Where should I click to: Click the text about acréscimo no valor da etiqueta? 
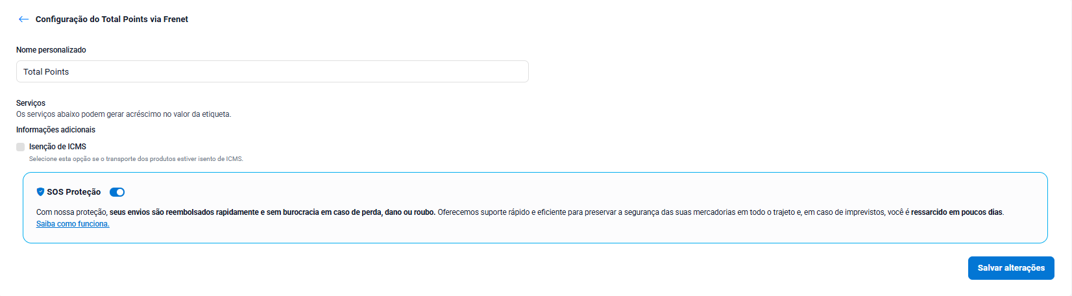pos(123,114)
